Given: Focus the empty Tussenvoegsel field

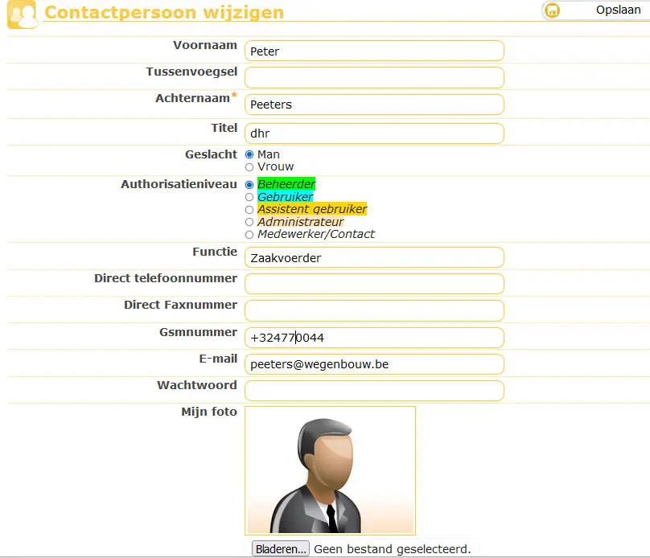Looking at the screenshot, I should 374,77.
